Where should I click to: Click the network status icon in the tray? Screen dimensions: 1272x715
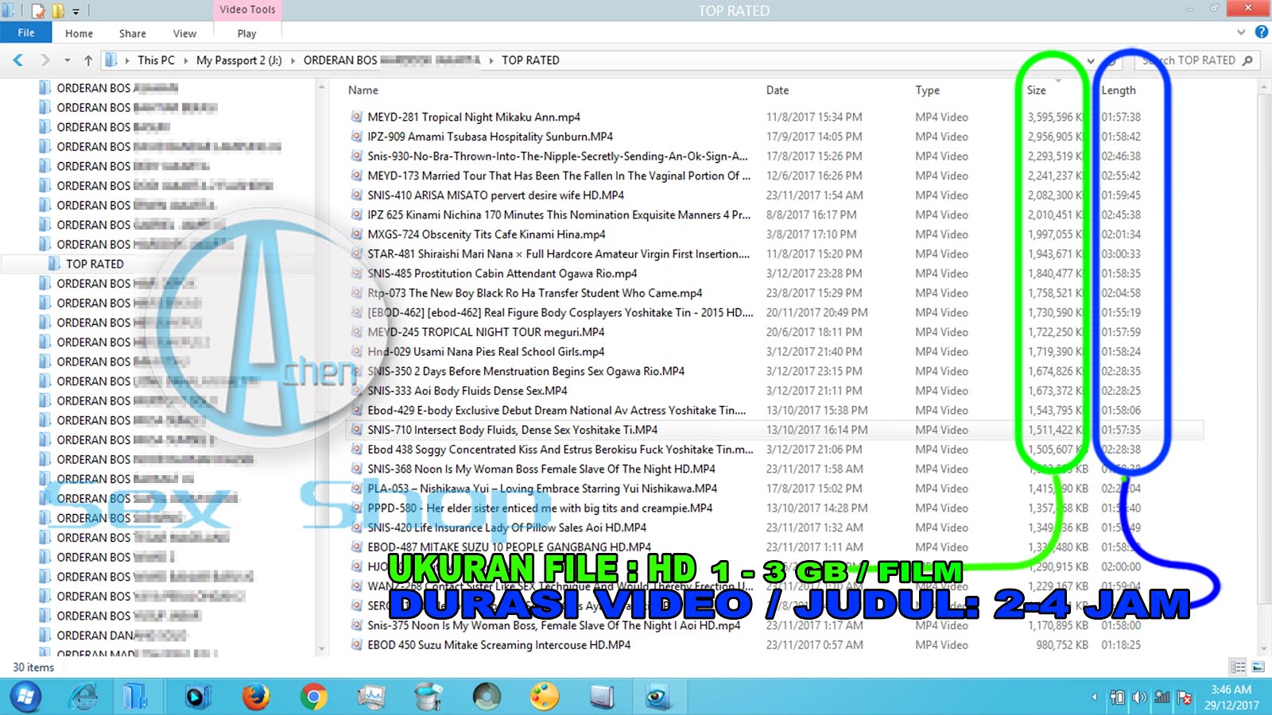click(x=1161, y=697)
